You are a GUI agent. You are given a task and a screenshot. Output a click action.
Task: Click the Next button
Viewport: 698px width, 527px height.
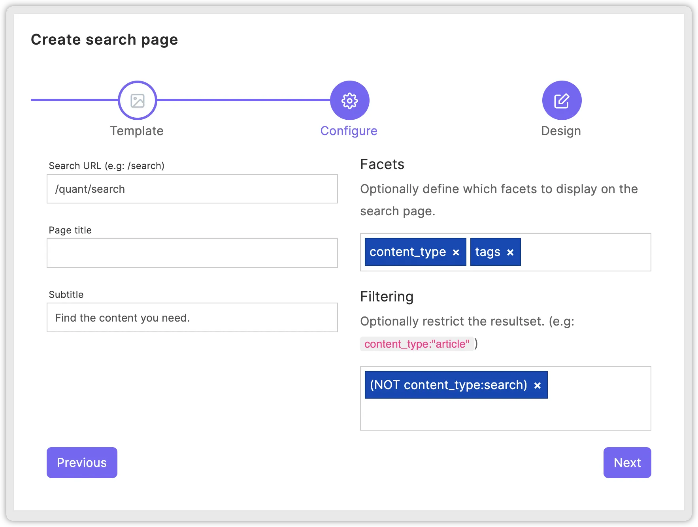pyautogui.click(x=627, y=463)
